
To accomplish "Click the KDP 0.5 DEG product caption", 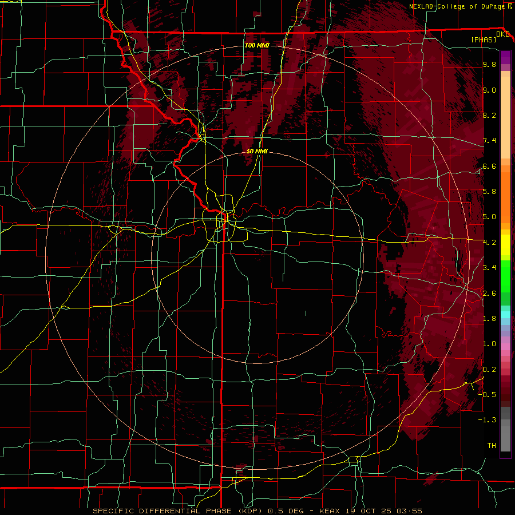I will pyautogui.click(x=257, y=511).
